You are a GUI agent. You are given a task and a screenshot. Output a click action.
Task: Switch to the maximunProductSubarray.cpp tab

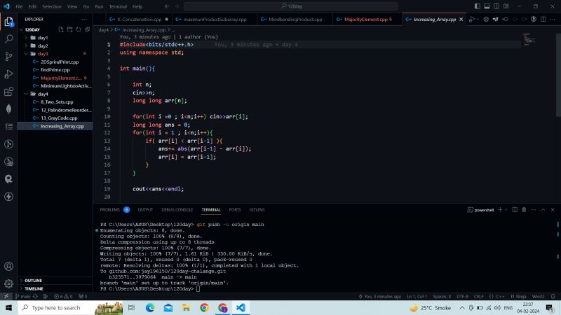[215, 20]
